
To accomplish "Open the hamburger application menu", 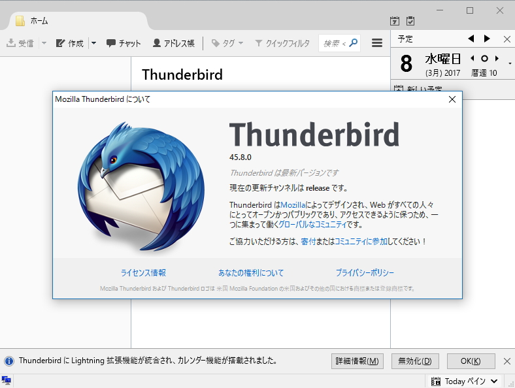I will 377,43.
